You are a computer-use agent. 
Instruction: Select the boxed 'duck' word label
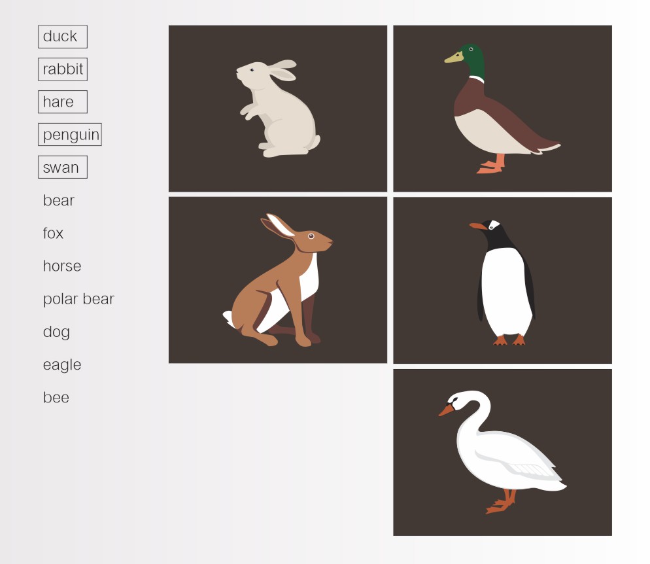pos(62,37)
